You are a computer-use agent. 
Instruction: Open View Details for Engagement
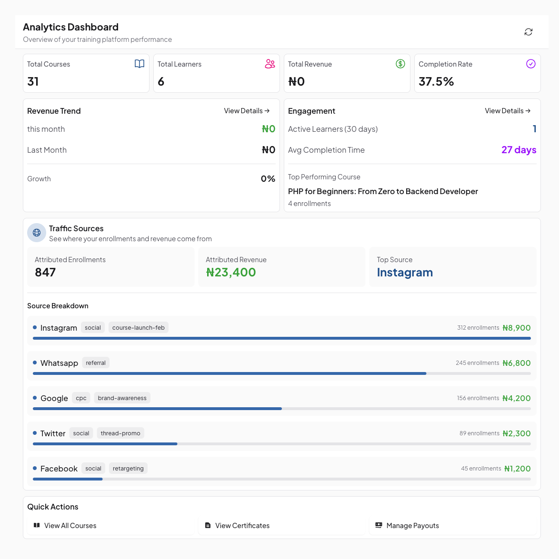coord(508,111)
